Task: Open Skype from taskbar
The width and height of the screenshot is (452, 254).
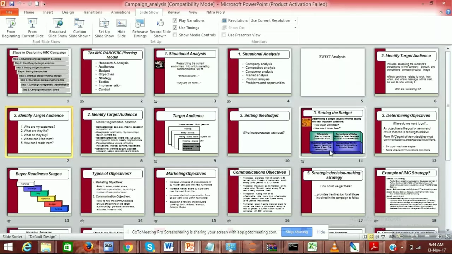Action: (x=150, y=247)
